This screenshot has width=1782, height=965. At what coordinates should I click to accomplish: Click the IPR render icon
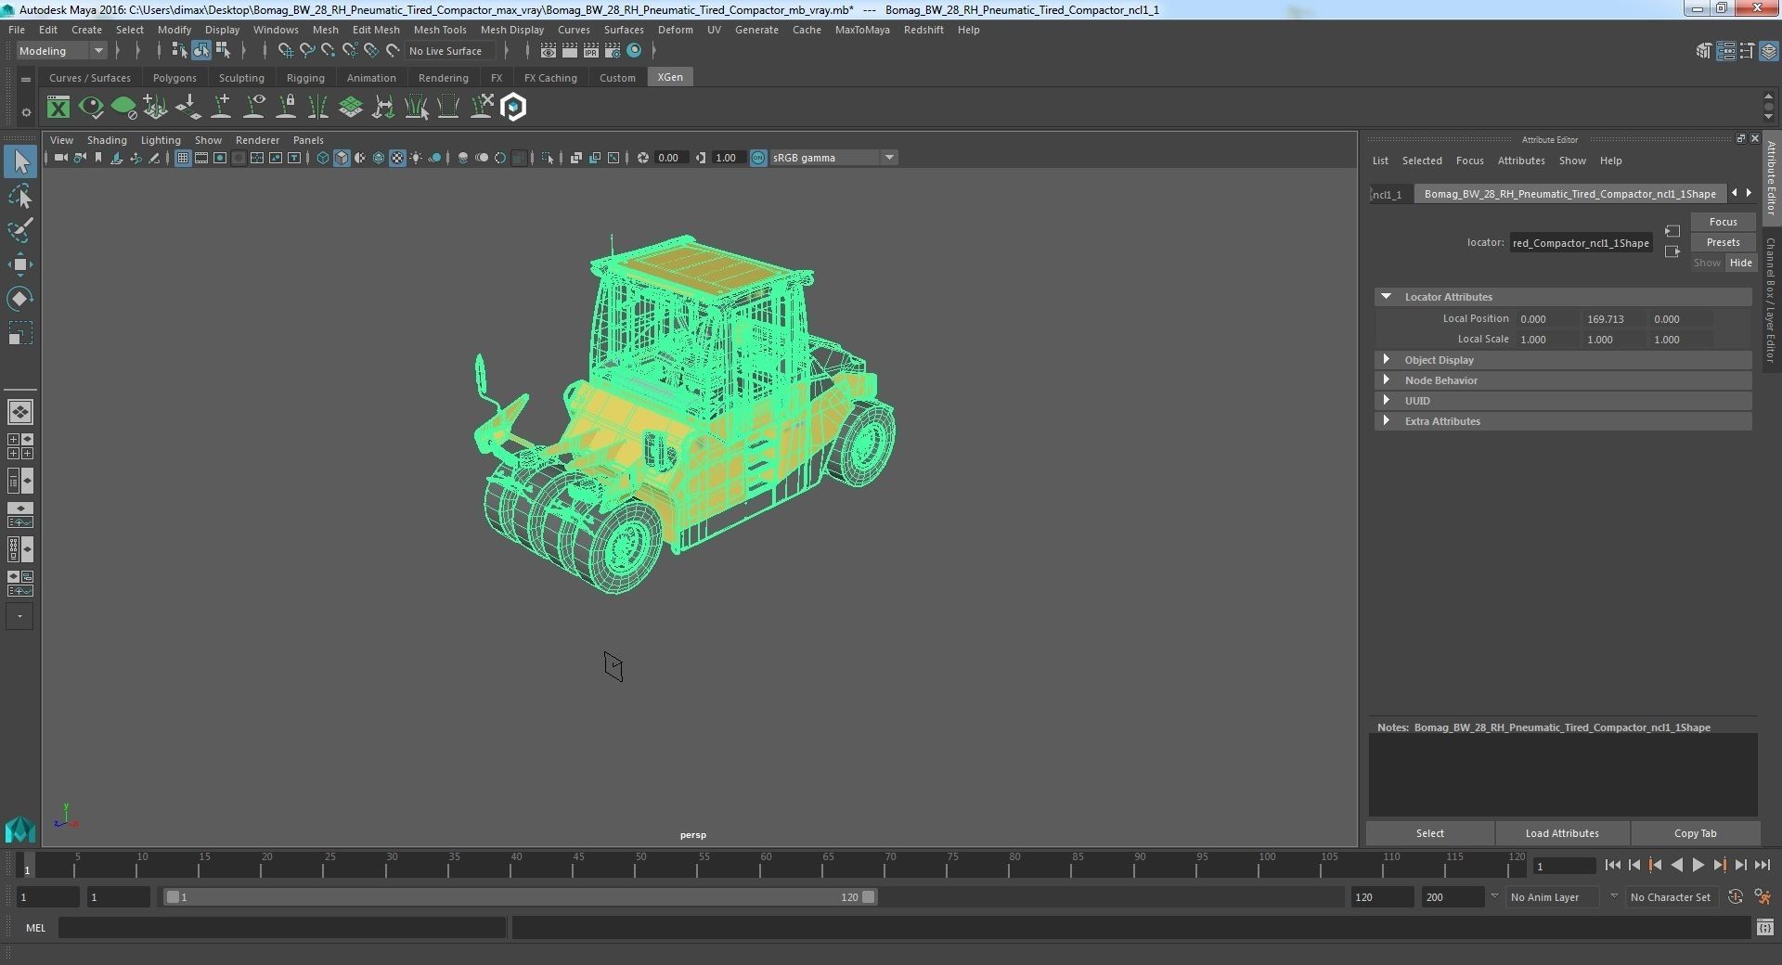tap(591, 51)
